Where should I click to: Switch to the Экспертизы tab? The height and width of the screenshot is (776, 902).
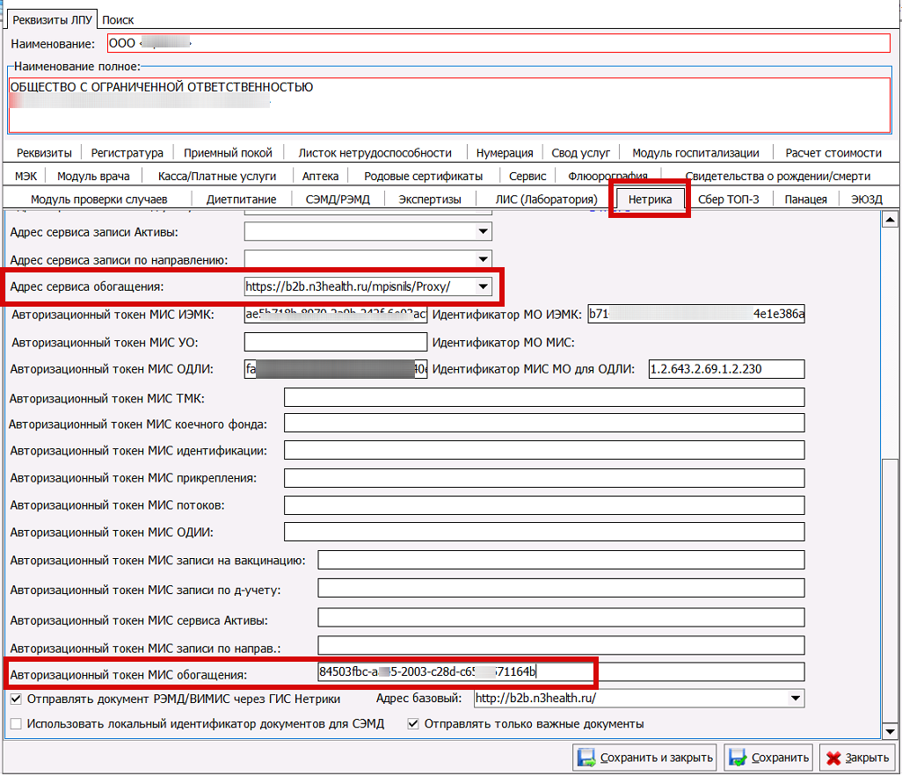(430, 199)
